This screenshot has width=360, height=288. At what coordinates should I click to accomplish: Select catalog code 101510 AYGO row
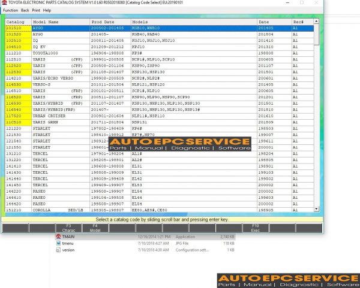click(x=160, y=28)
